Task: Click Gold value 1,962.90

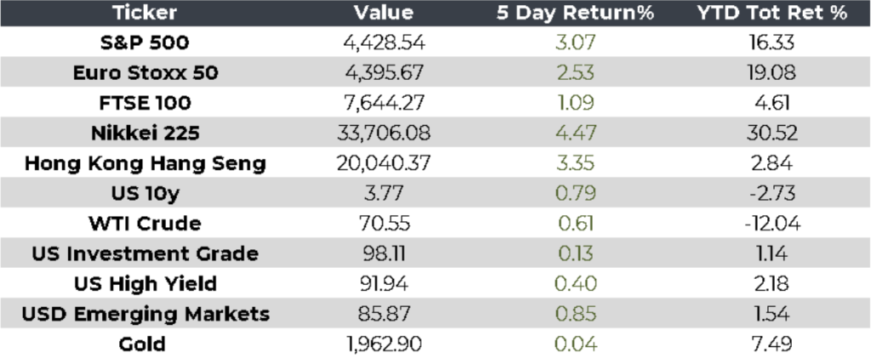Action: coord(383,344)
